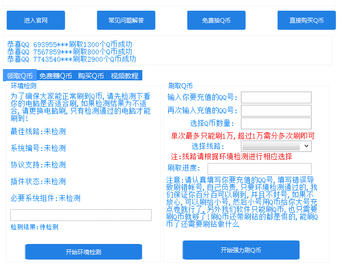Screen dimensions: 342x267
Task: Click 必要系统组件:未检测 status
Action: point(46,198)
